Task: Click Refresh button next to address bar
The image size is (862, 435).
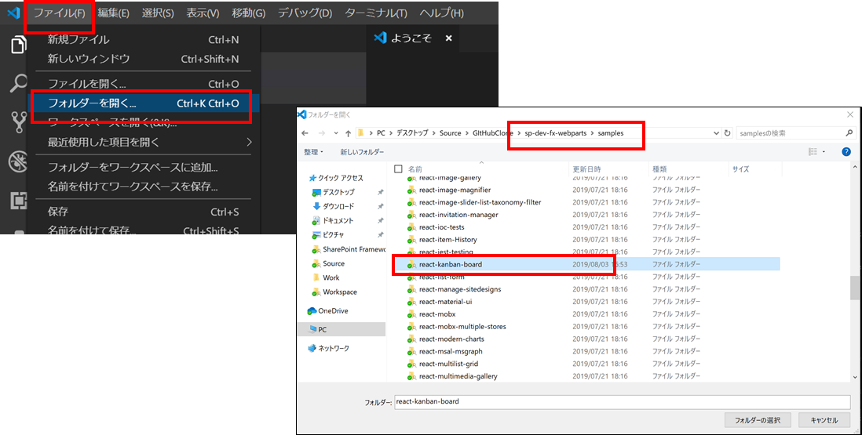Action: coord(727,133)
